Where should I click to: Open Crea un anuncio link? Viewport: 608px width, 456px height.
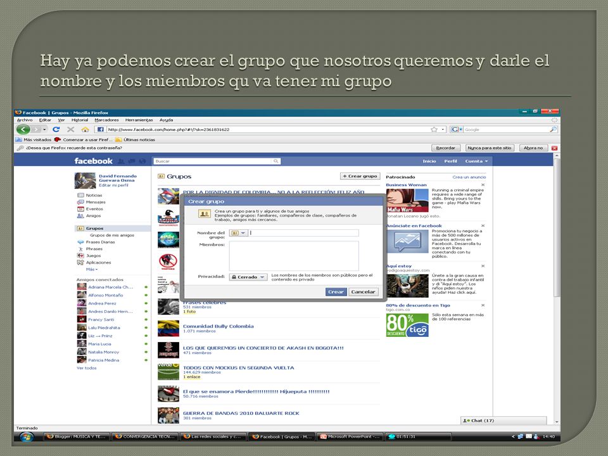469,177
